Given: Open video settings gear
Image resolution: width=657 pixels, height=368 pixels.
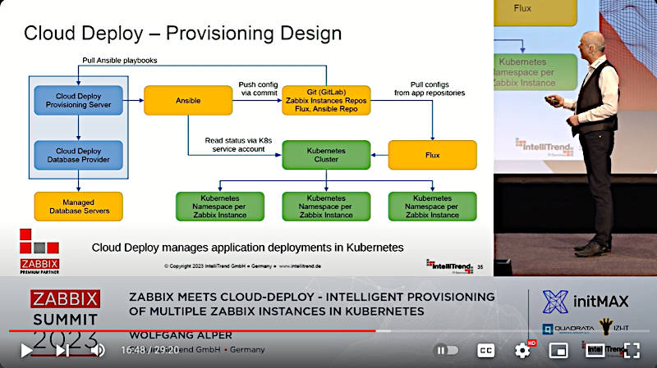Looking at the screenshot, I should tap(522, 351).
